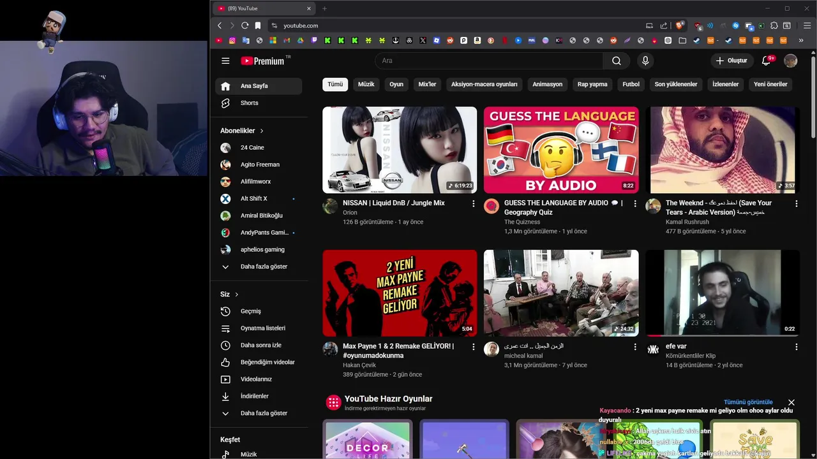Select the Tümü filter chip
The height and width of the screenshot is (459, 817).
coord(335,84)
